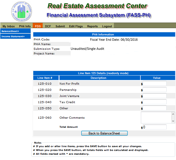176x160 pixels.
Task: Click the Line Item # column header
Action: point(46,78)
